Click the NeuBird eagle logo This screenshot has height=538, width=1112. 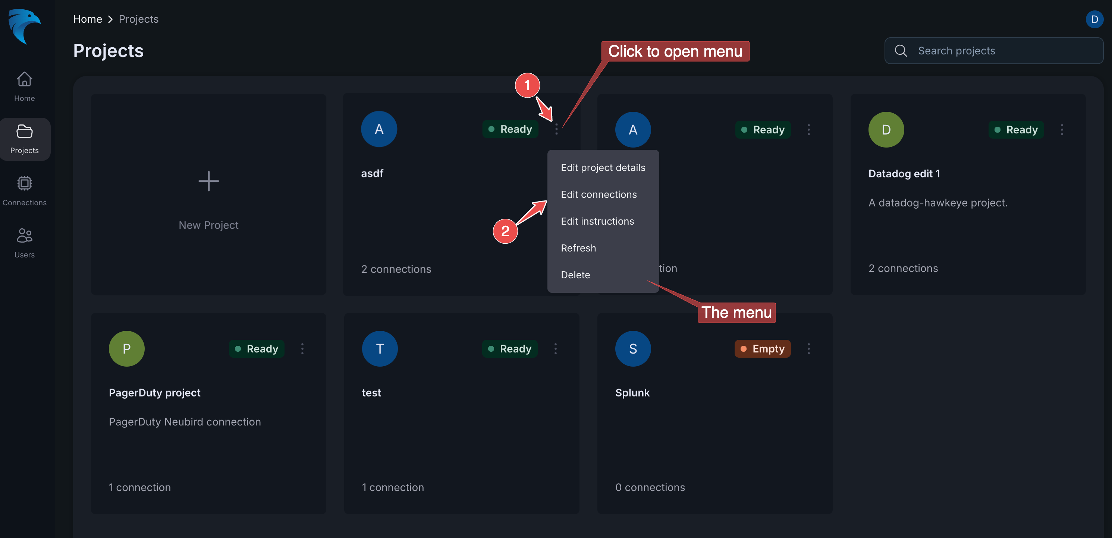pos(24,27)
